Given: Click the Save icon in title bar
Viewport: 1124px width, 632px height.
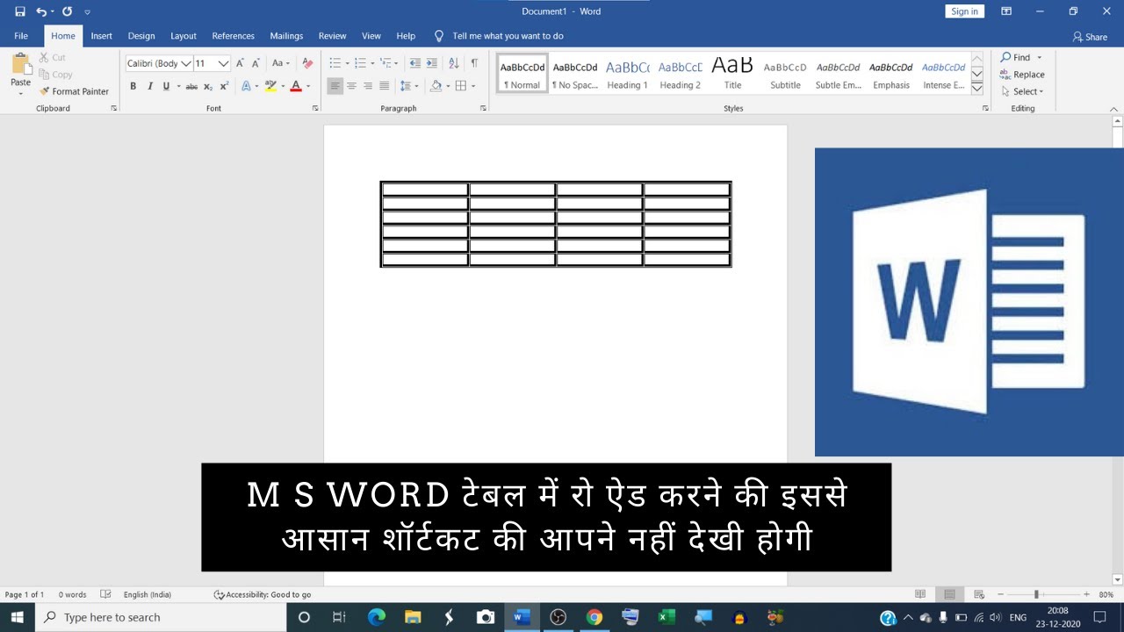Looking at the screenshot, I should click(20, 11).
